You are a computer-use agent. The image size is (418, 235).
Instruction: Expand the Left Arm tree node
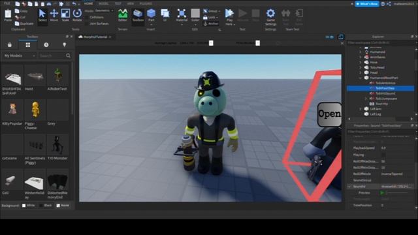[x=361, y=109]
